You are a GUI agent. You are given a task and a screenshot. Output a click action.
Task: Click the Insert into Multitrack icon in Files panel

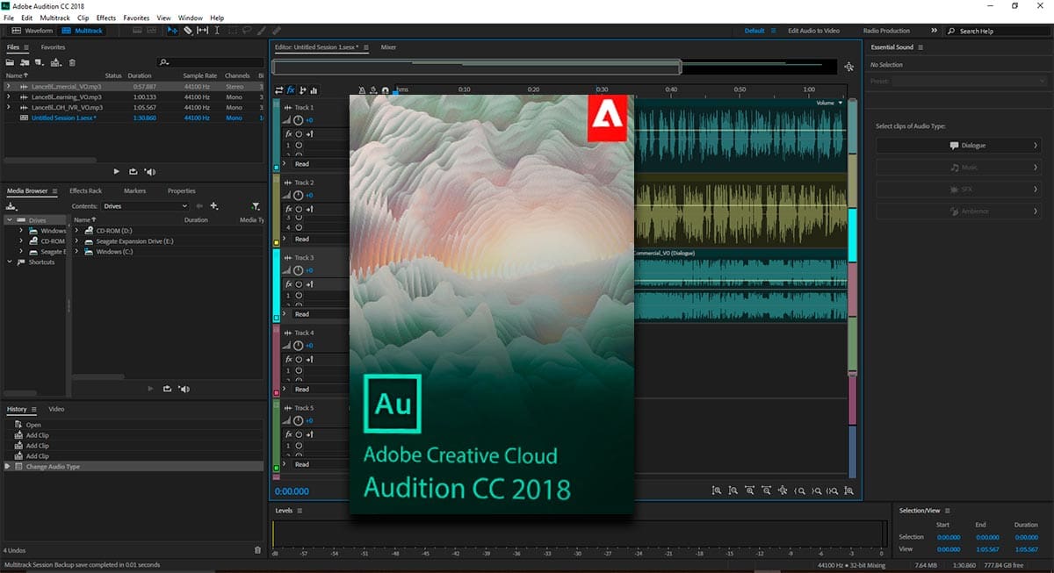tap(55, 62)
